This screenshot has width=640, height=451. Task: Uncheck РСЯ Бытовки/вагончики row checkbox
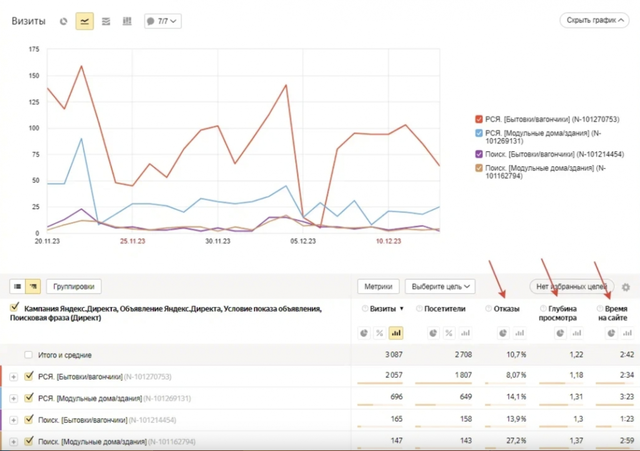click(x=29, y=376)
